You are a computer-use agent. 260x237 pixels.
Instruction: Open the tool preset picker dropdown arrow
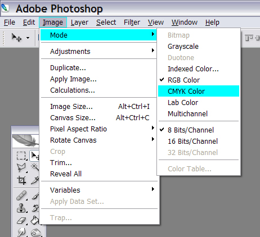28,38
